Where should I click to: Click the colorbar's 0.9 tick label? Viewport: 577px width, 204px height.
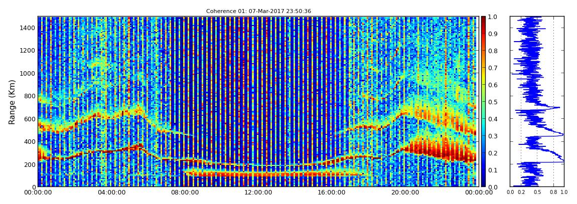[x=493, y=34]
